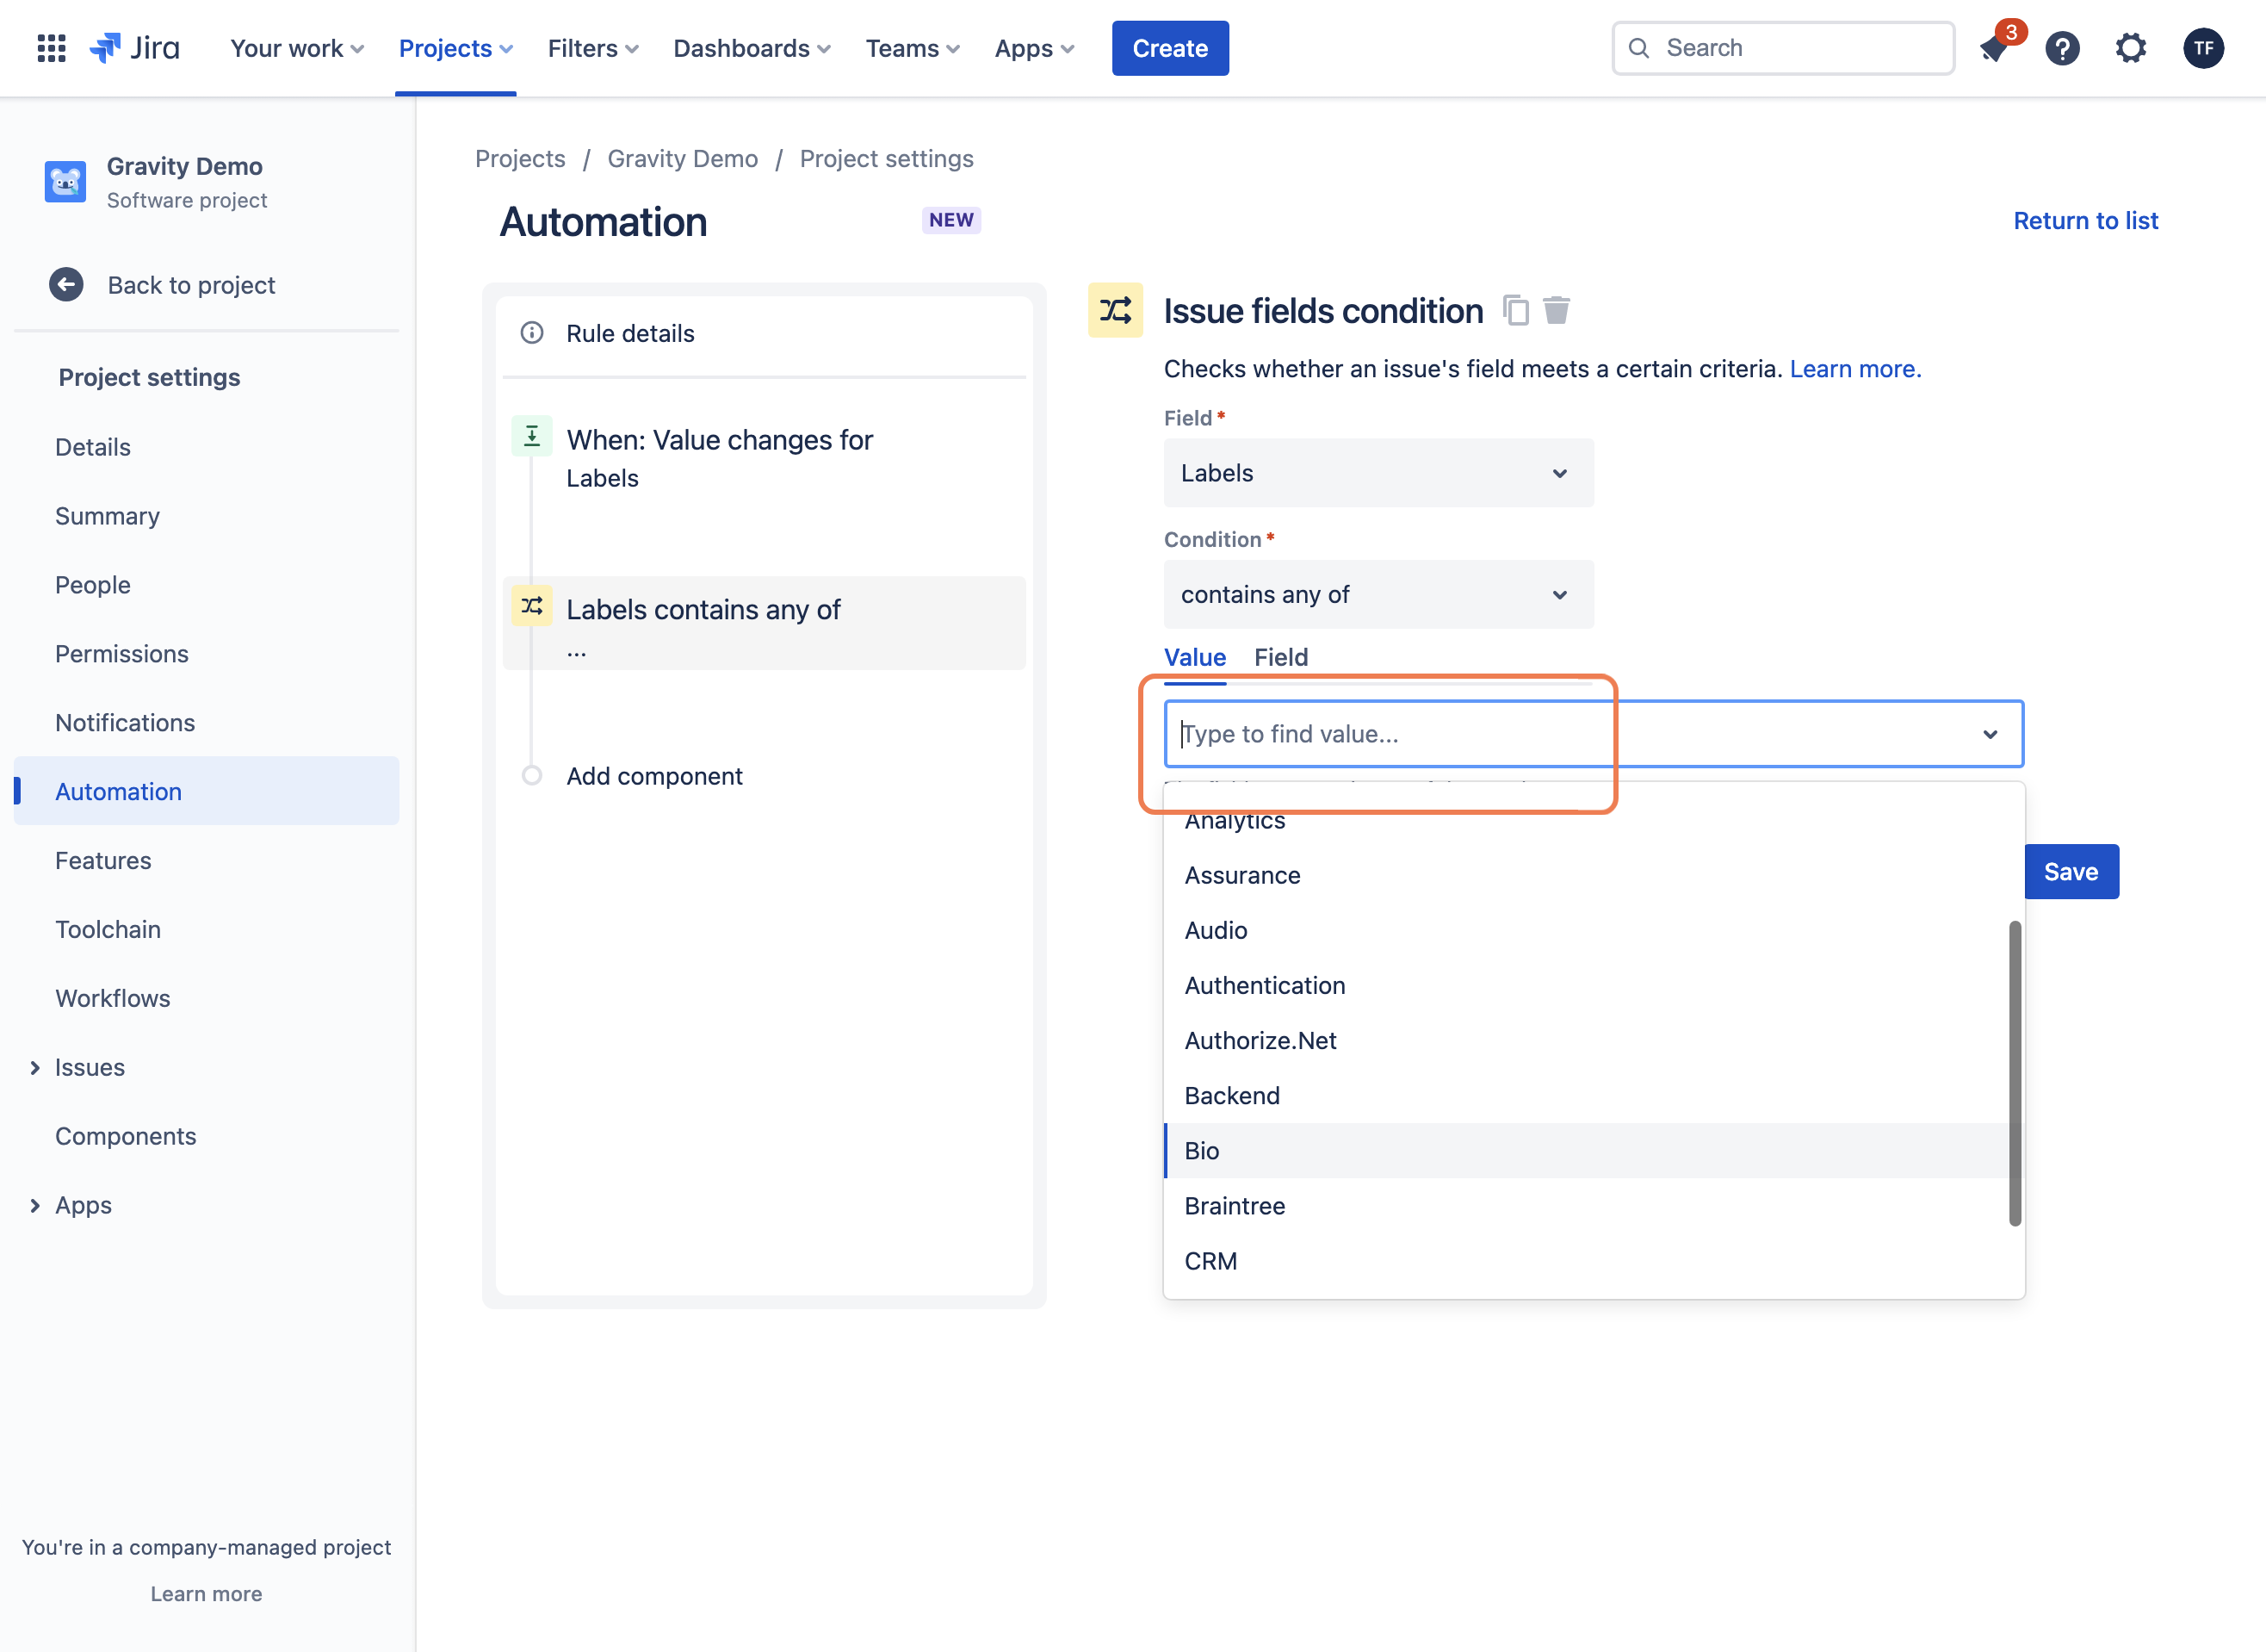Open the settings gear icon
This screenshot has height=1652, width=2266.
[2131, 48]
